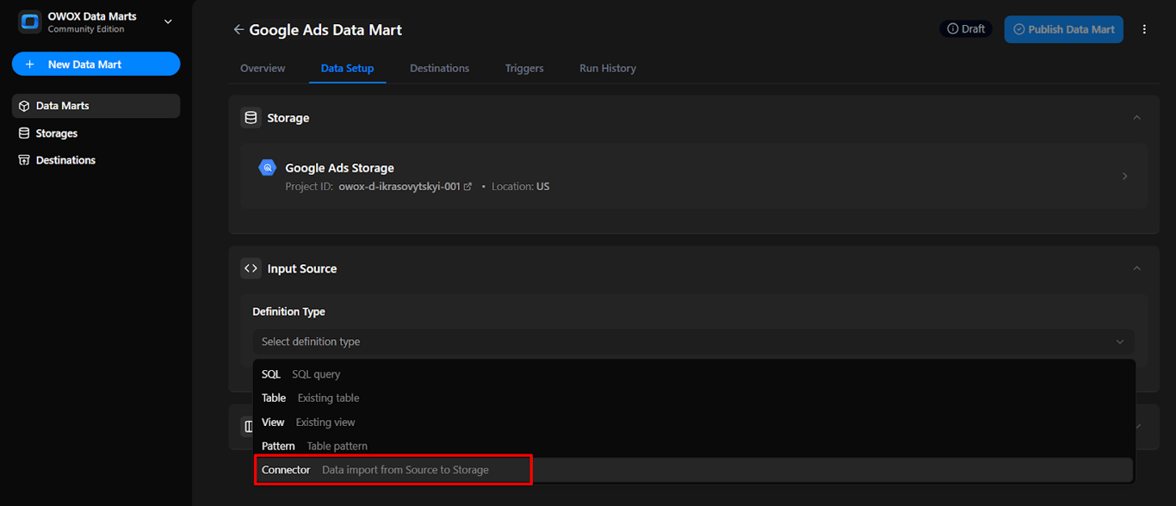Screen dimensions: 1176x506
Task: Click the Publish Data Mart button
Action: [1063, 29]
